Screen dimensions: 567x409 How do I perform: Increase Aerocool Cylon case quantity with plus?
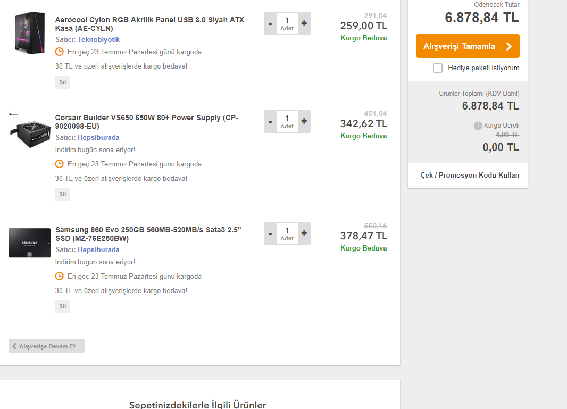pos(304,23)
